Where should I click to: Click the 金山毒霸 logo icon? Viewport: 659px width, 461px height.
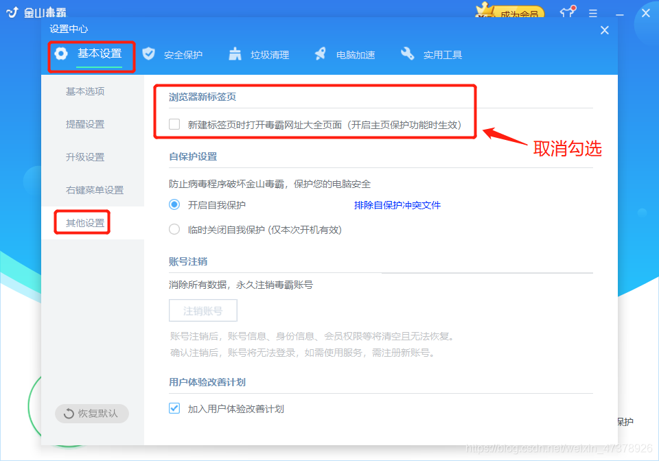[x=12, y=12]
